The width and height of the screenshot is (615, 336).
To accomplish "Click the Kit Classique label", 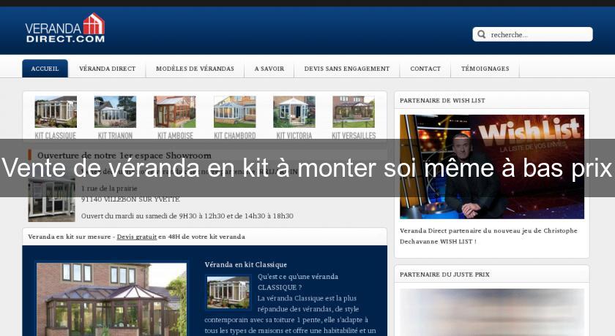I will [x=56, y=135].
